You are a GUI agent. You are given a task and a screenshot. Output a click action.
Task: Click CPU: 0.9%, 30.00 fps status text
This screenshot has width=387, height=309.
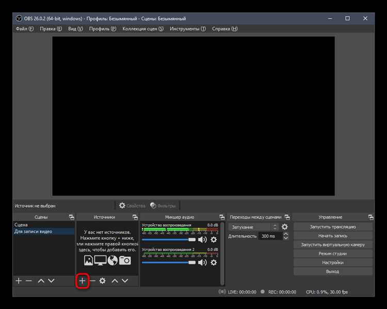click(327, 292)
